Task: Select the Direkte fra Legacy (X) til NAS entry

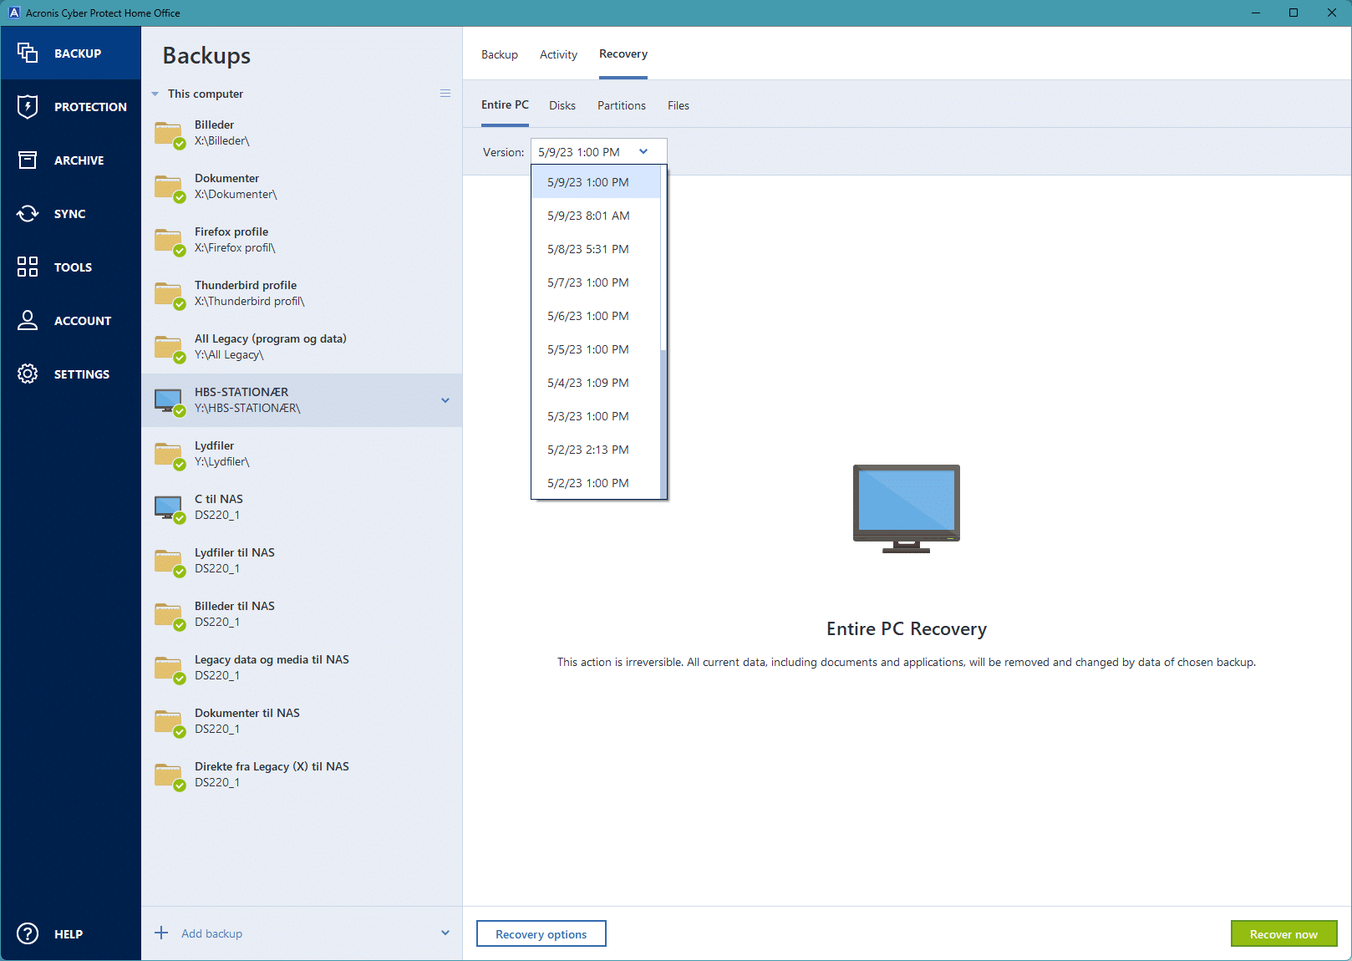Action: pos(302,775)
